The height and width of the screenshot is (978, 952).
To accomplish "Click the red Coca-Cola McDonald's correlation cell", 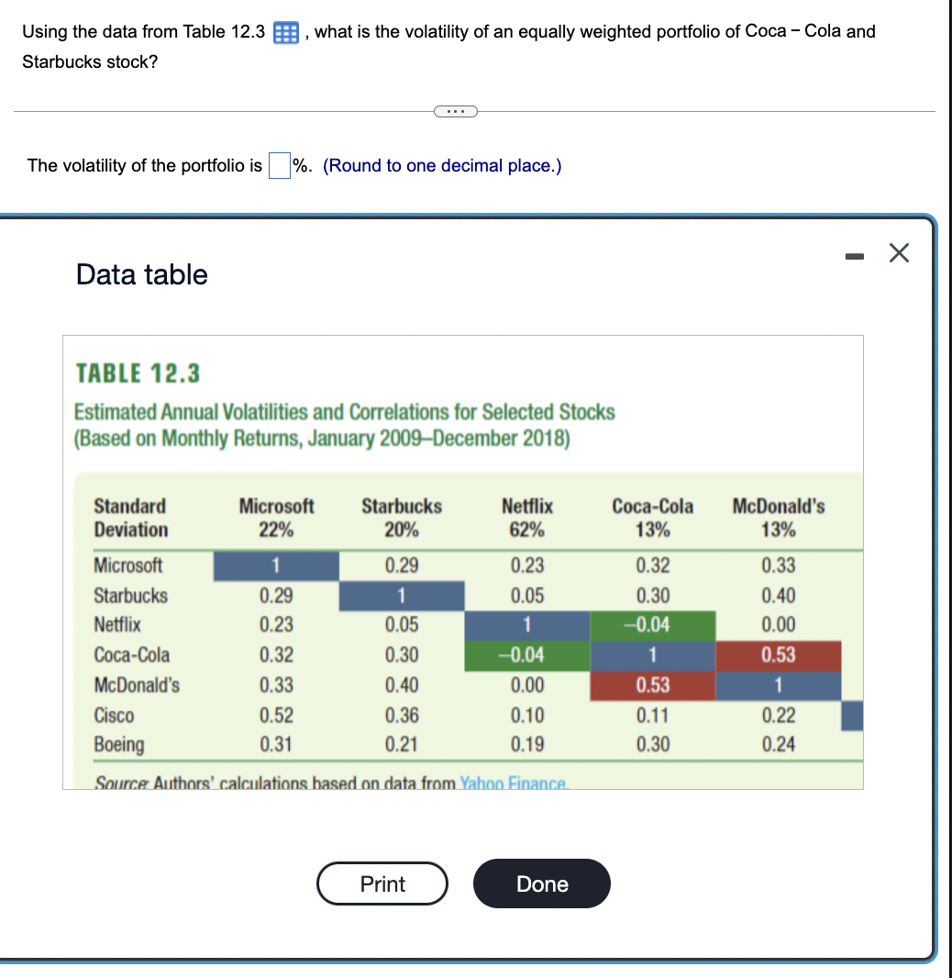I will point(780,655).
